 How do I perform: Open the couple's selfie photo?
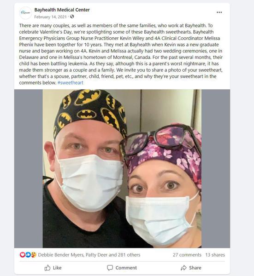(122, 169)
